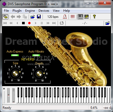This screenshot has height=112, width=113.
Task: Click the Reverb Size knob
Action: [x=15, y=73]
